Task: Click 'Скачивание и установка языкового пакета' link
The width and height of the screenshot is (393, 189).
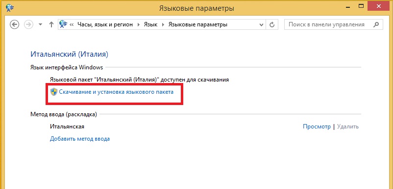Action: pos(116,92)
